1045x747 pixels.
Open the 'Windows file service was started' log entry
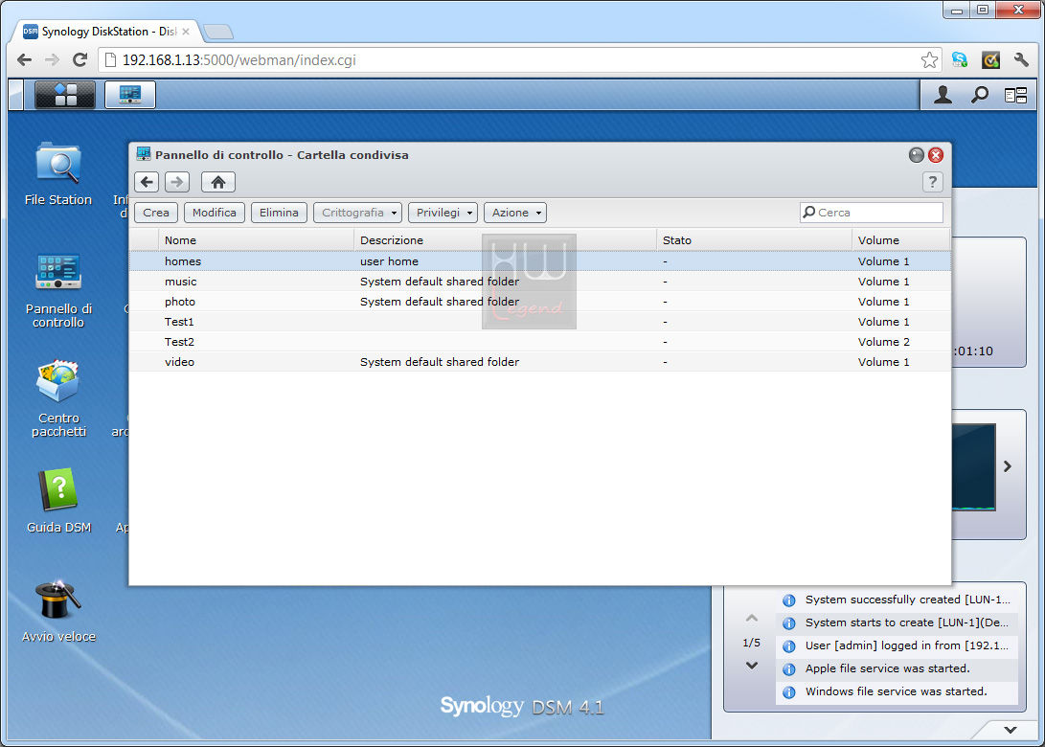(x=897, y=691)
